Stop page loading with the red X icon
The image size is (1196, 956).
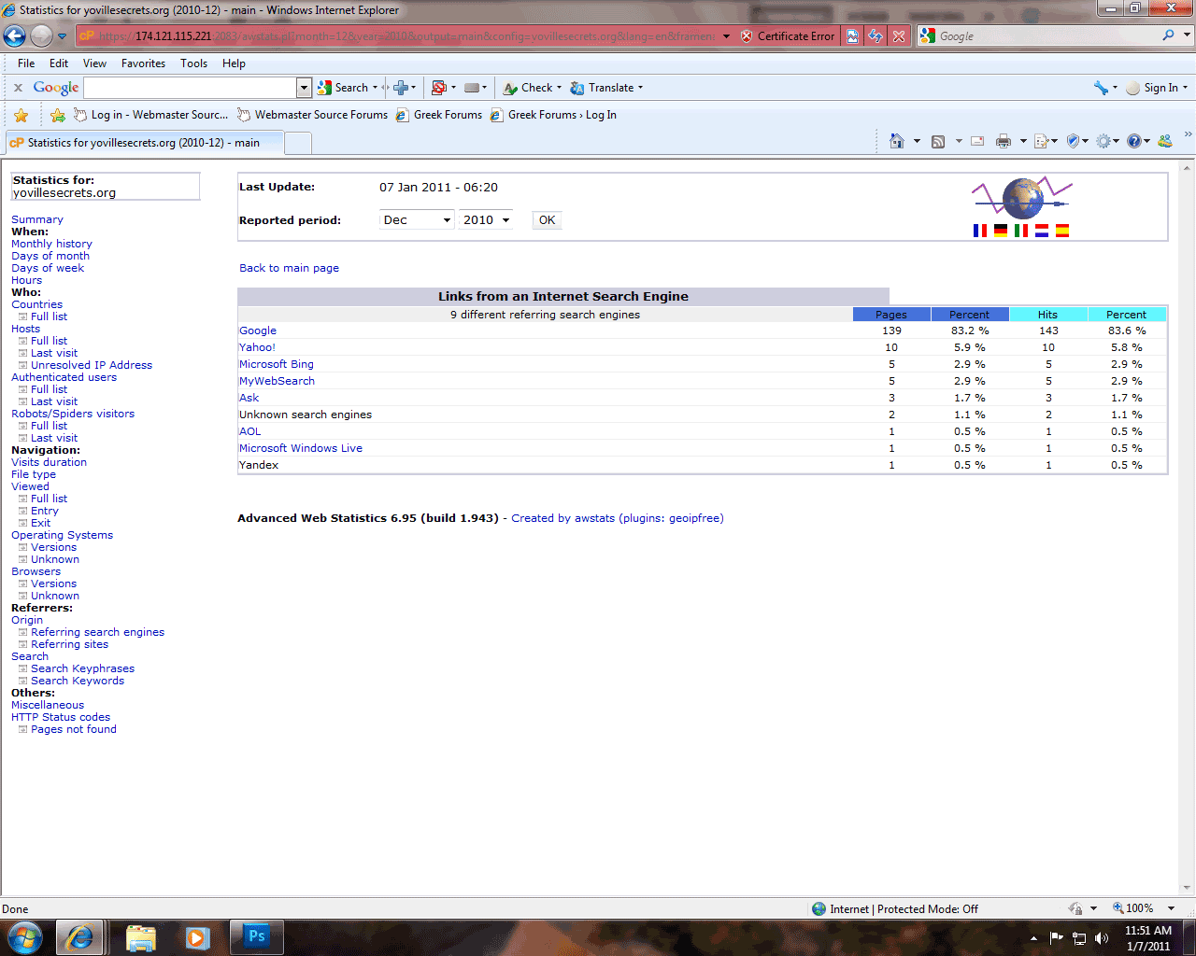(899, 36)
